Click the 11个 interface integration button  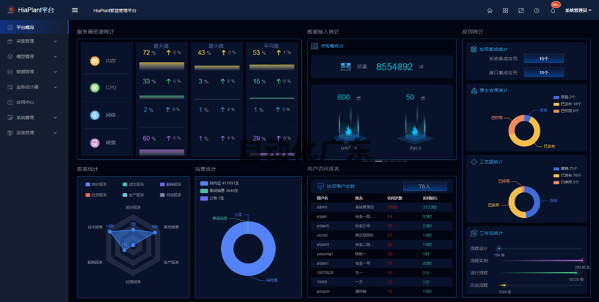tap(544, 72)
